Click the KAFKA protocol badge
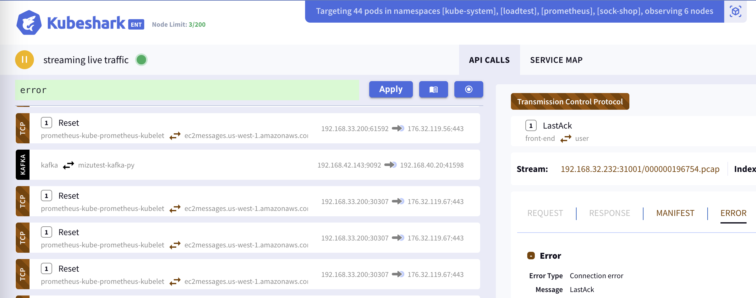The width and height of the screenshot is (756, 298). [23, 165]
